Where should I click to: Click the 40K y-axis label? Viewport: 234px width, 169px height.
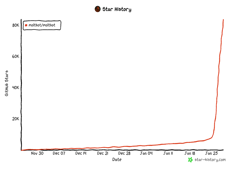click(x=16, y=87)
